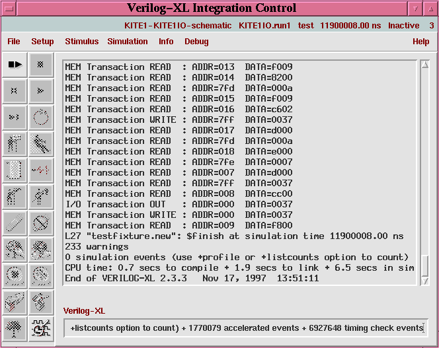Open the File menu
This screenshot has width=439, height=348.
coord(14,42)
